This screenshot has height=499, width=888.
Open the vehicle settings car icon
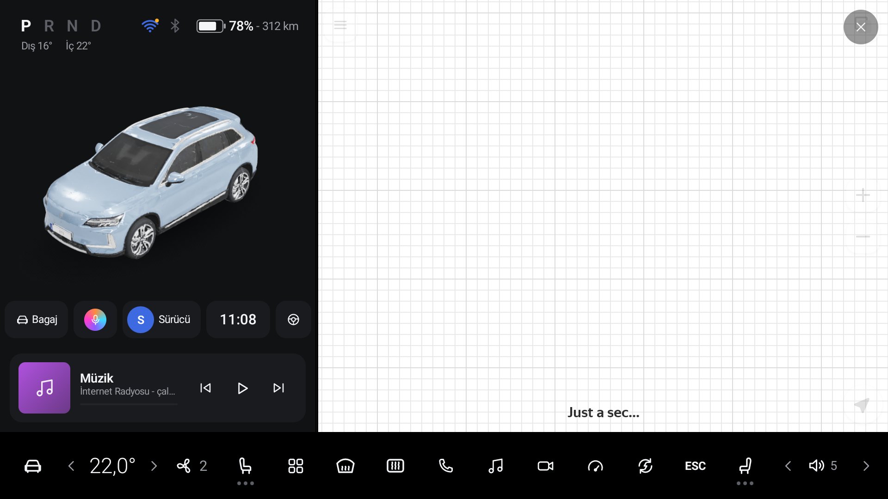[x=32, y=466]
